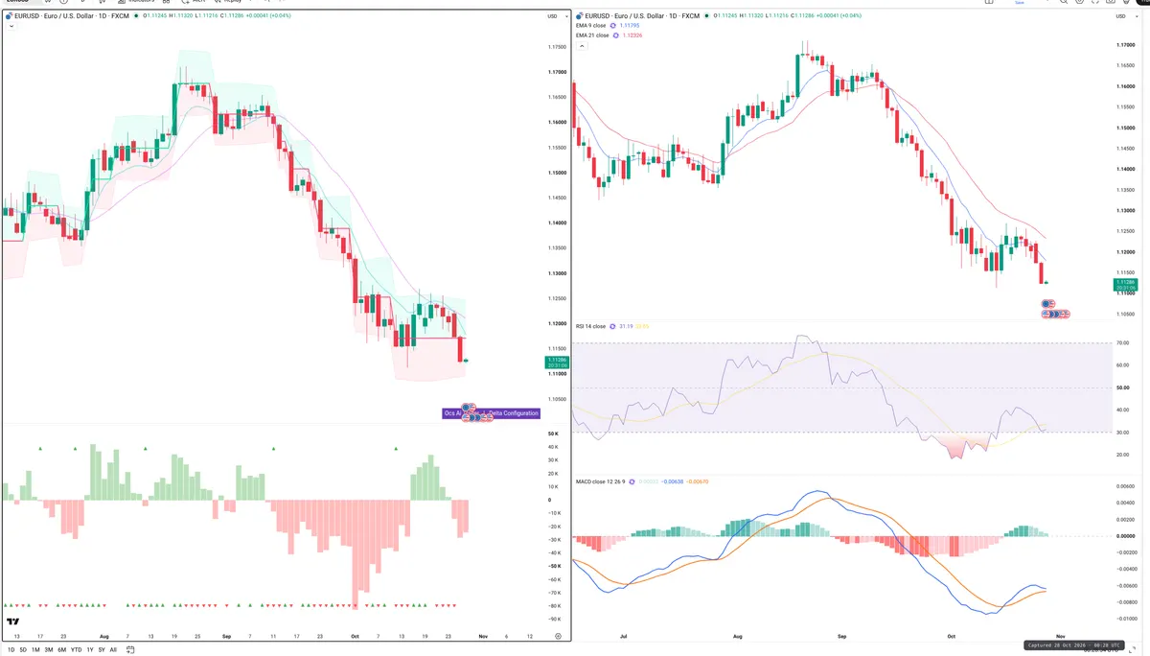The width and height of the screenshot is (1150, 656).
Task: Click the current price label on the right chart
Action: point(1126,284)
